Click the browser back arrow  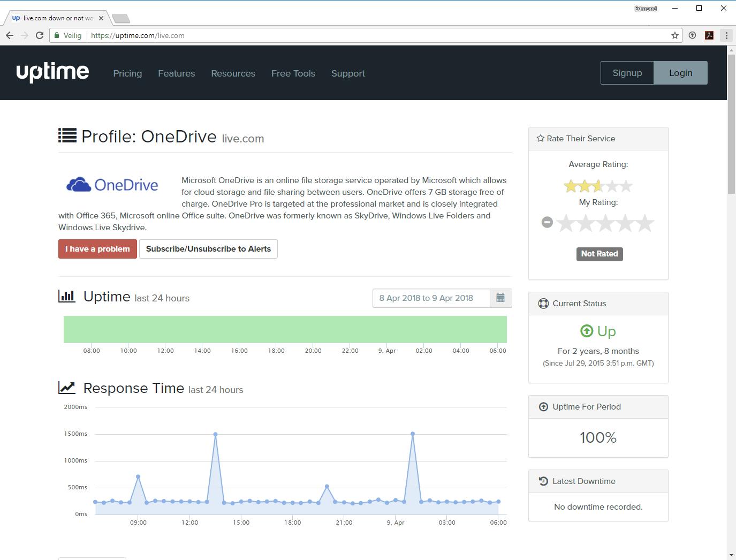(10, 35)
